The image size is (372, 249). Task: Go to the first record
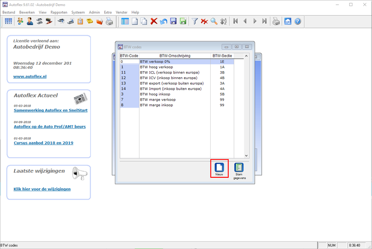(235, 21)
